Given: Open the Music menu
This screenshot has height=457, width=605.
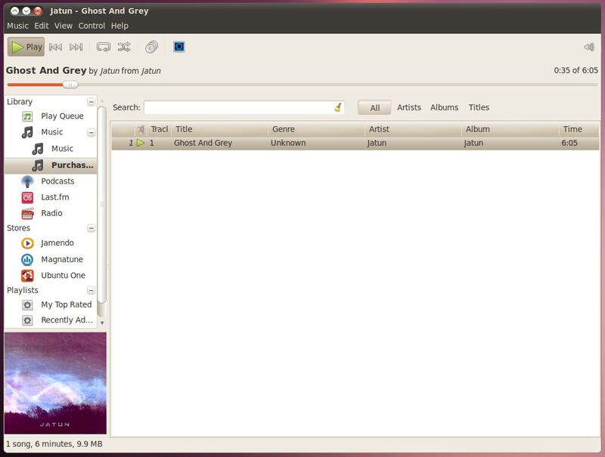Looking at the screenshot, I should (x=17, y=26).
